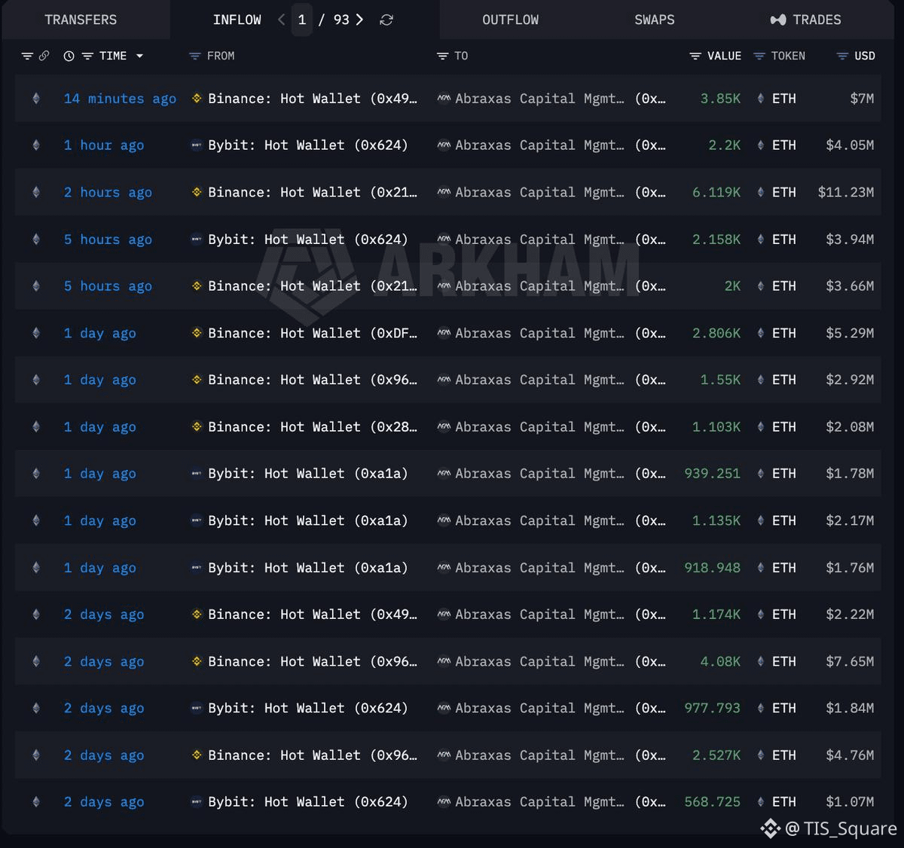The image size is (904, 848).
Task: Click Abraxas Capital Mgmt in $11.23M row
Action: click(x=539, y=192)
